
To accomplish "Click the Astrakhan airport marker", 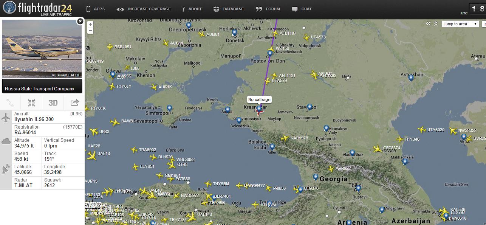I will point(411,78).
